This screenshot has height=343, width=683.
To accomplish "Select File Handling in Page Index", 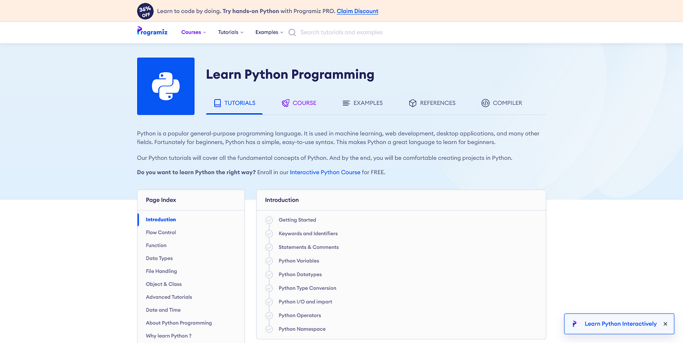I will coord(161,271).
